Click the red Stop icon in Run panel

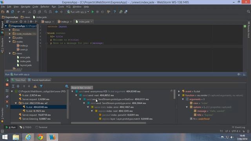(7, 85)
